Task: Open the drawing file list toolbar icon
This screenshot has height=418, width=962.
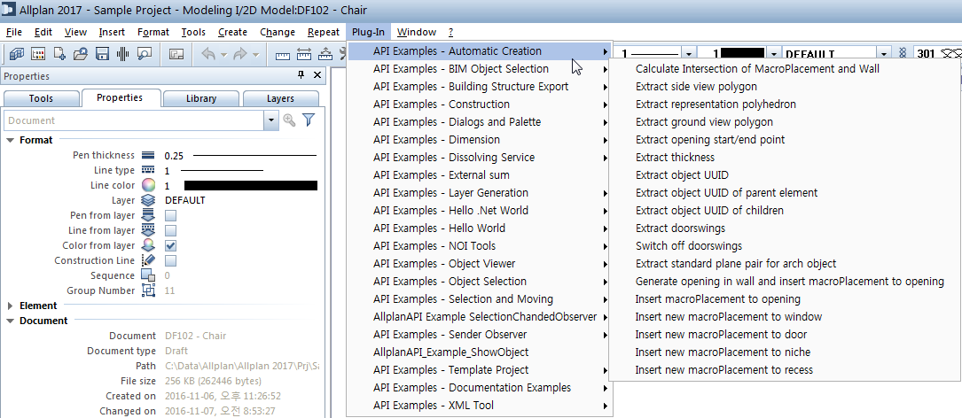Action: [38, 54]
